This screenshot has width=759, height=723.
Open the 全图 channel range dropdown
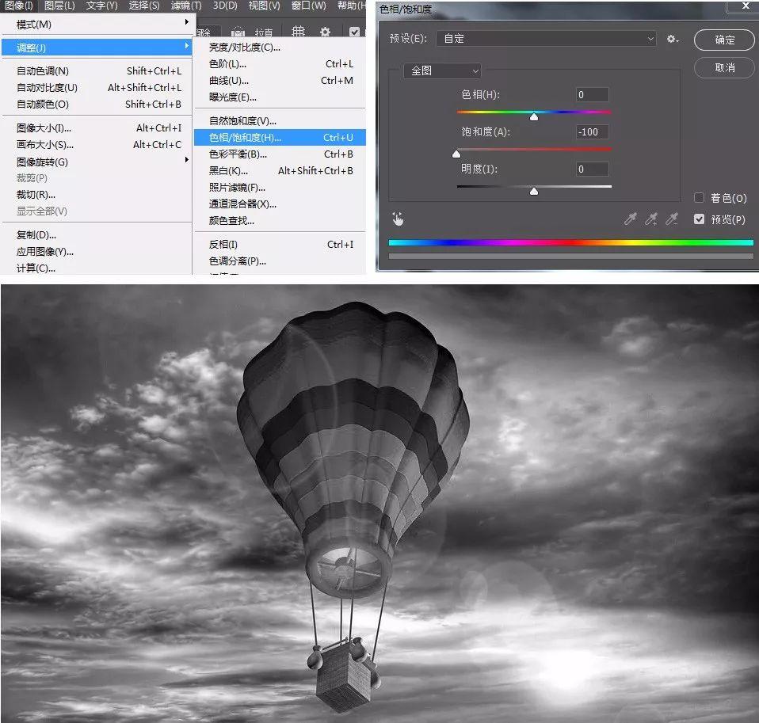[x=442, y=70]
